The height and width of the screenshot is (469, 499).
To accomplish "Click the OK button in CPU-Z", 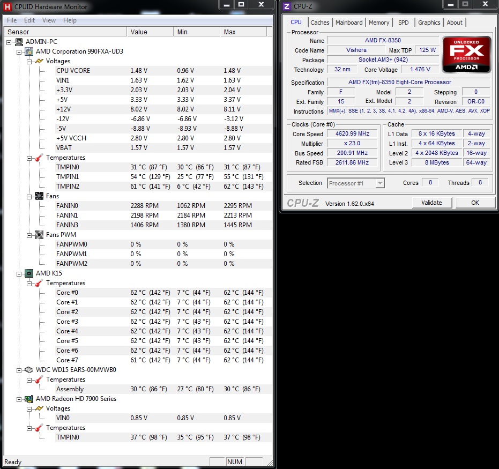I will [x=475, y=203].
